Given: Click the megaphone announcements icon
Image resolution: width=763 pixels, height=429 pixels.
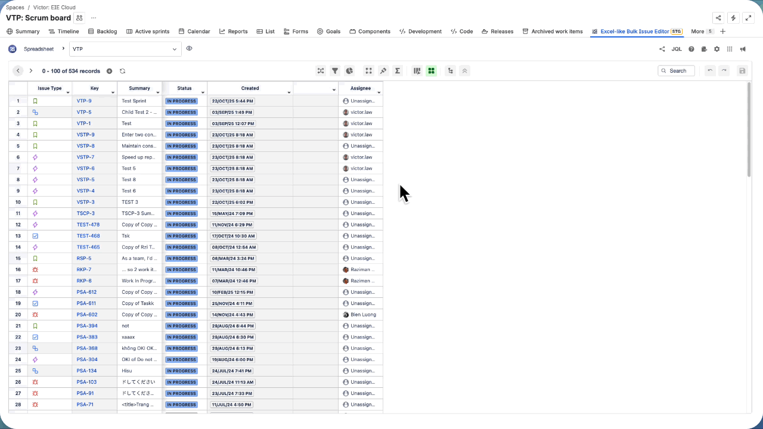Looking at the screenshot, I should tap(743, 49).
